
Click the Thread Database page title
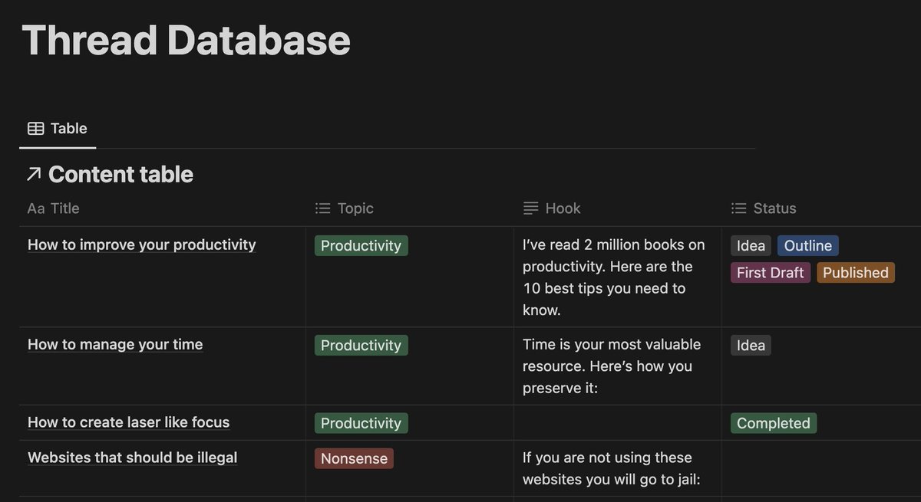pyautogui.click(x=187, y=40)
